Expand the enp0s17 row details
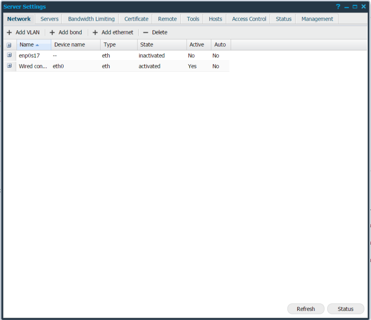 point(9,55)
